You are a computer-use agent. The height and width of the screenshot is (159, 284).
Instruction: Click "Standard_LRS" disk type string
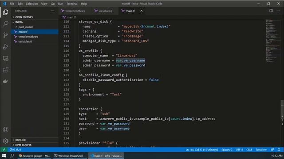tap(135, 41)
